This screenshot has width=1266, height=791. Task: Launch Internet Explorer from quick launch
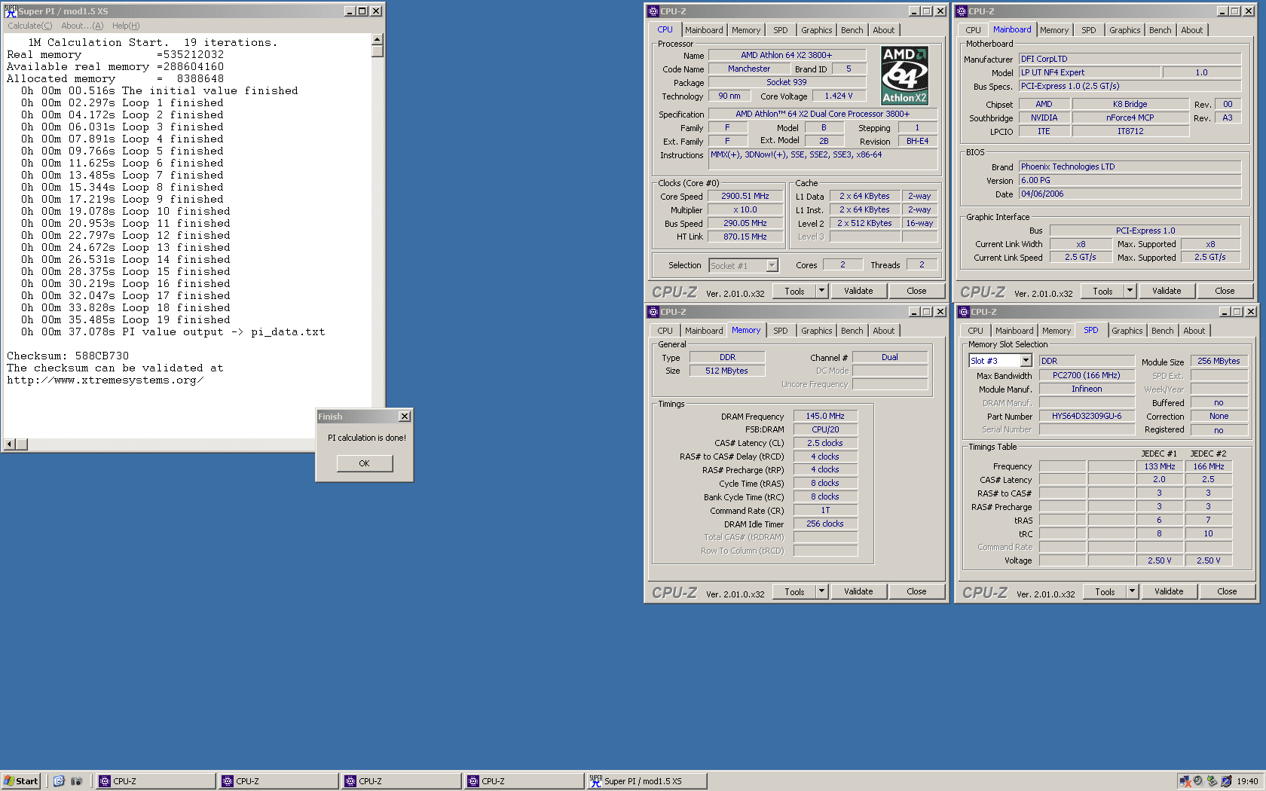(x=59, y=781)
